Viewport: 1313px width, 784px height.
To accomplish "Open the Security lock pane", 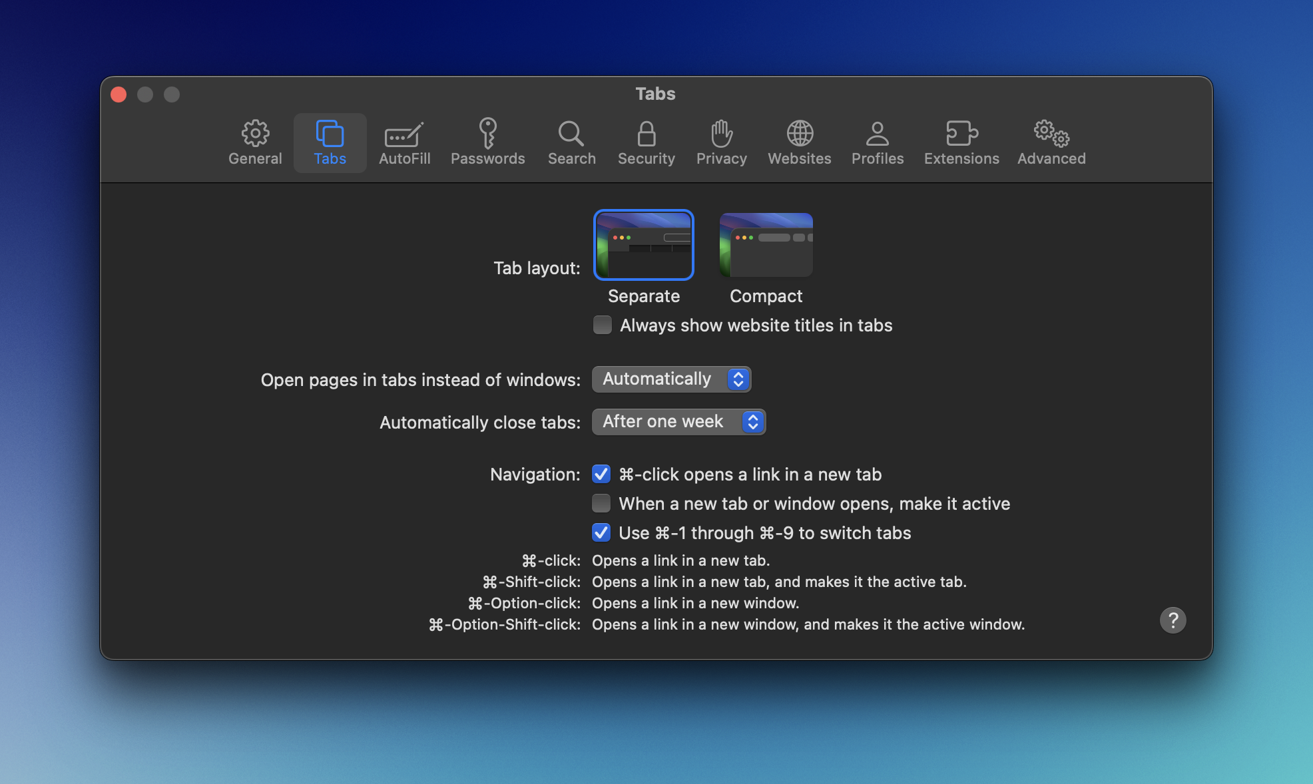I will 646,142.
